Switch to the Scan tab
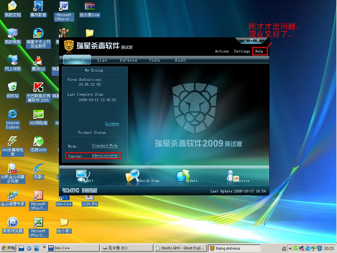This screenshot has width=337, height=253. tap(102, 60)
